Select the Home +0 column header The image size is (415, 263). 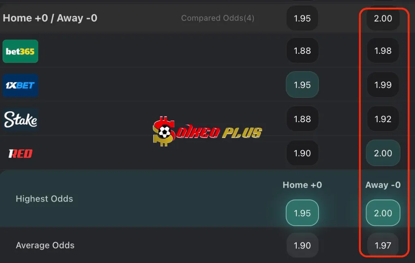pos(302,185)
